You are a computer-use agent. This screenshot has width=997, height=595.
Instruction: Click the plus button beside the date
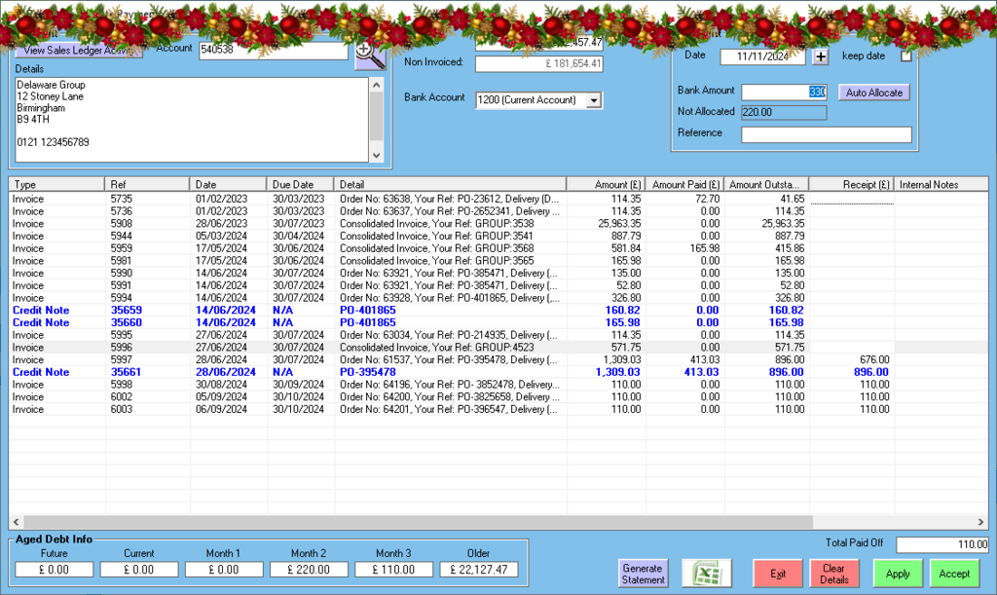[x=820, y=56]
